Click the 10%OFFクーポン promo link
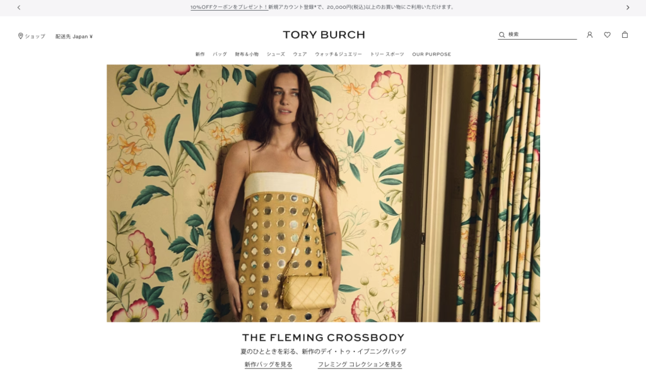The height and width of the screenshot is (385, 646). (229, 7)
